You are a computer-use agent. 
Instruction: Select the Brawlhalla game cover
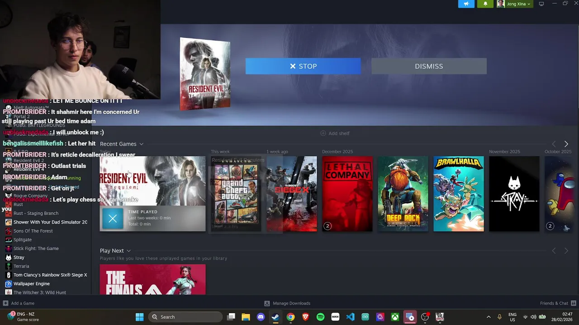(x=459, y=194)
